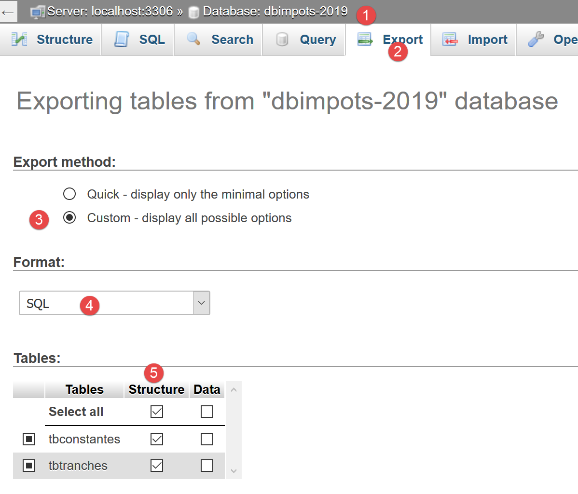
Task: Open the Search tab
Action: 232,40
